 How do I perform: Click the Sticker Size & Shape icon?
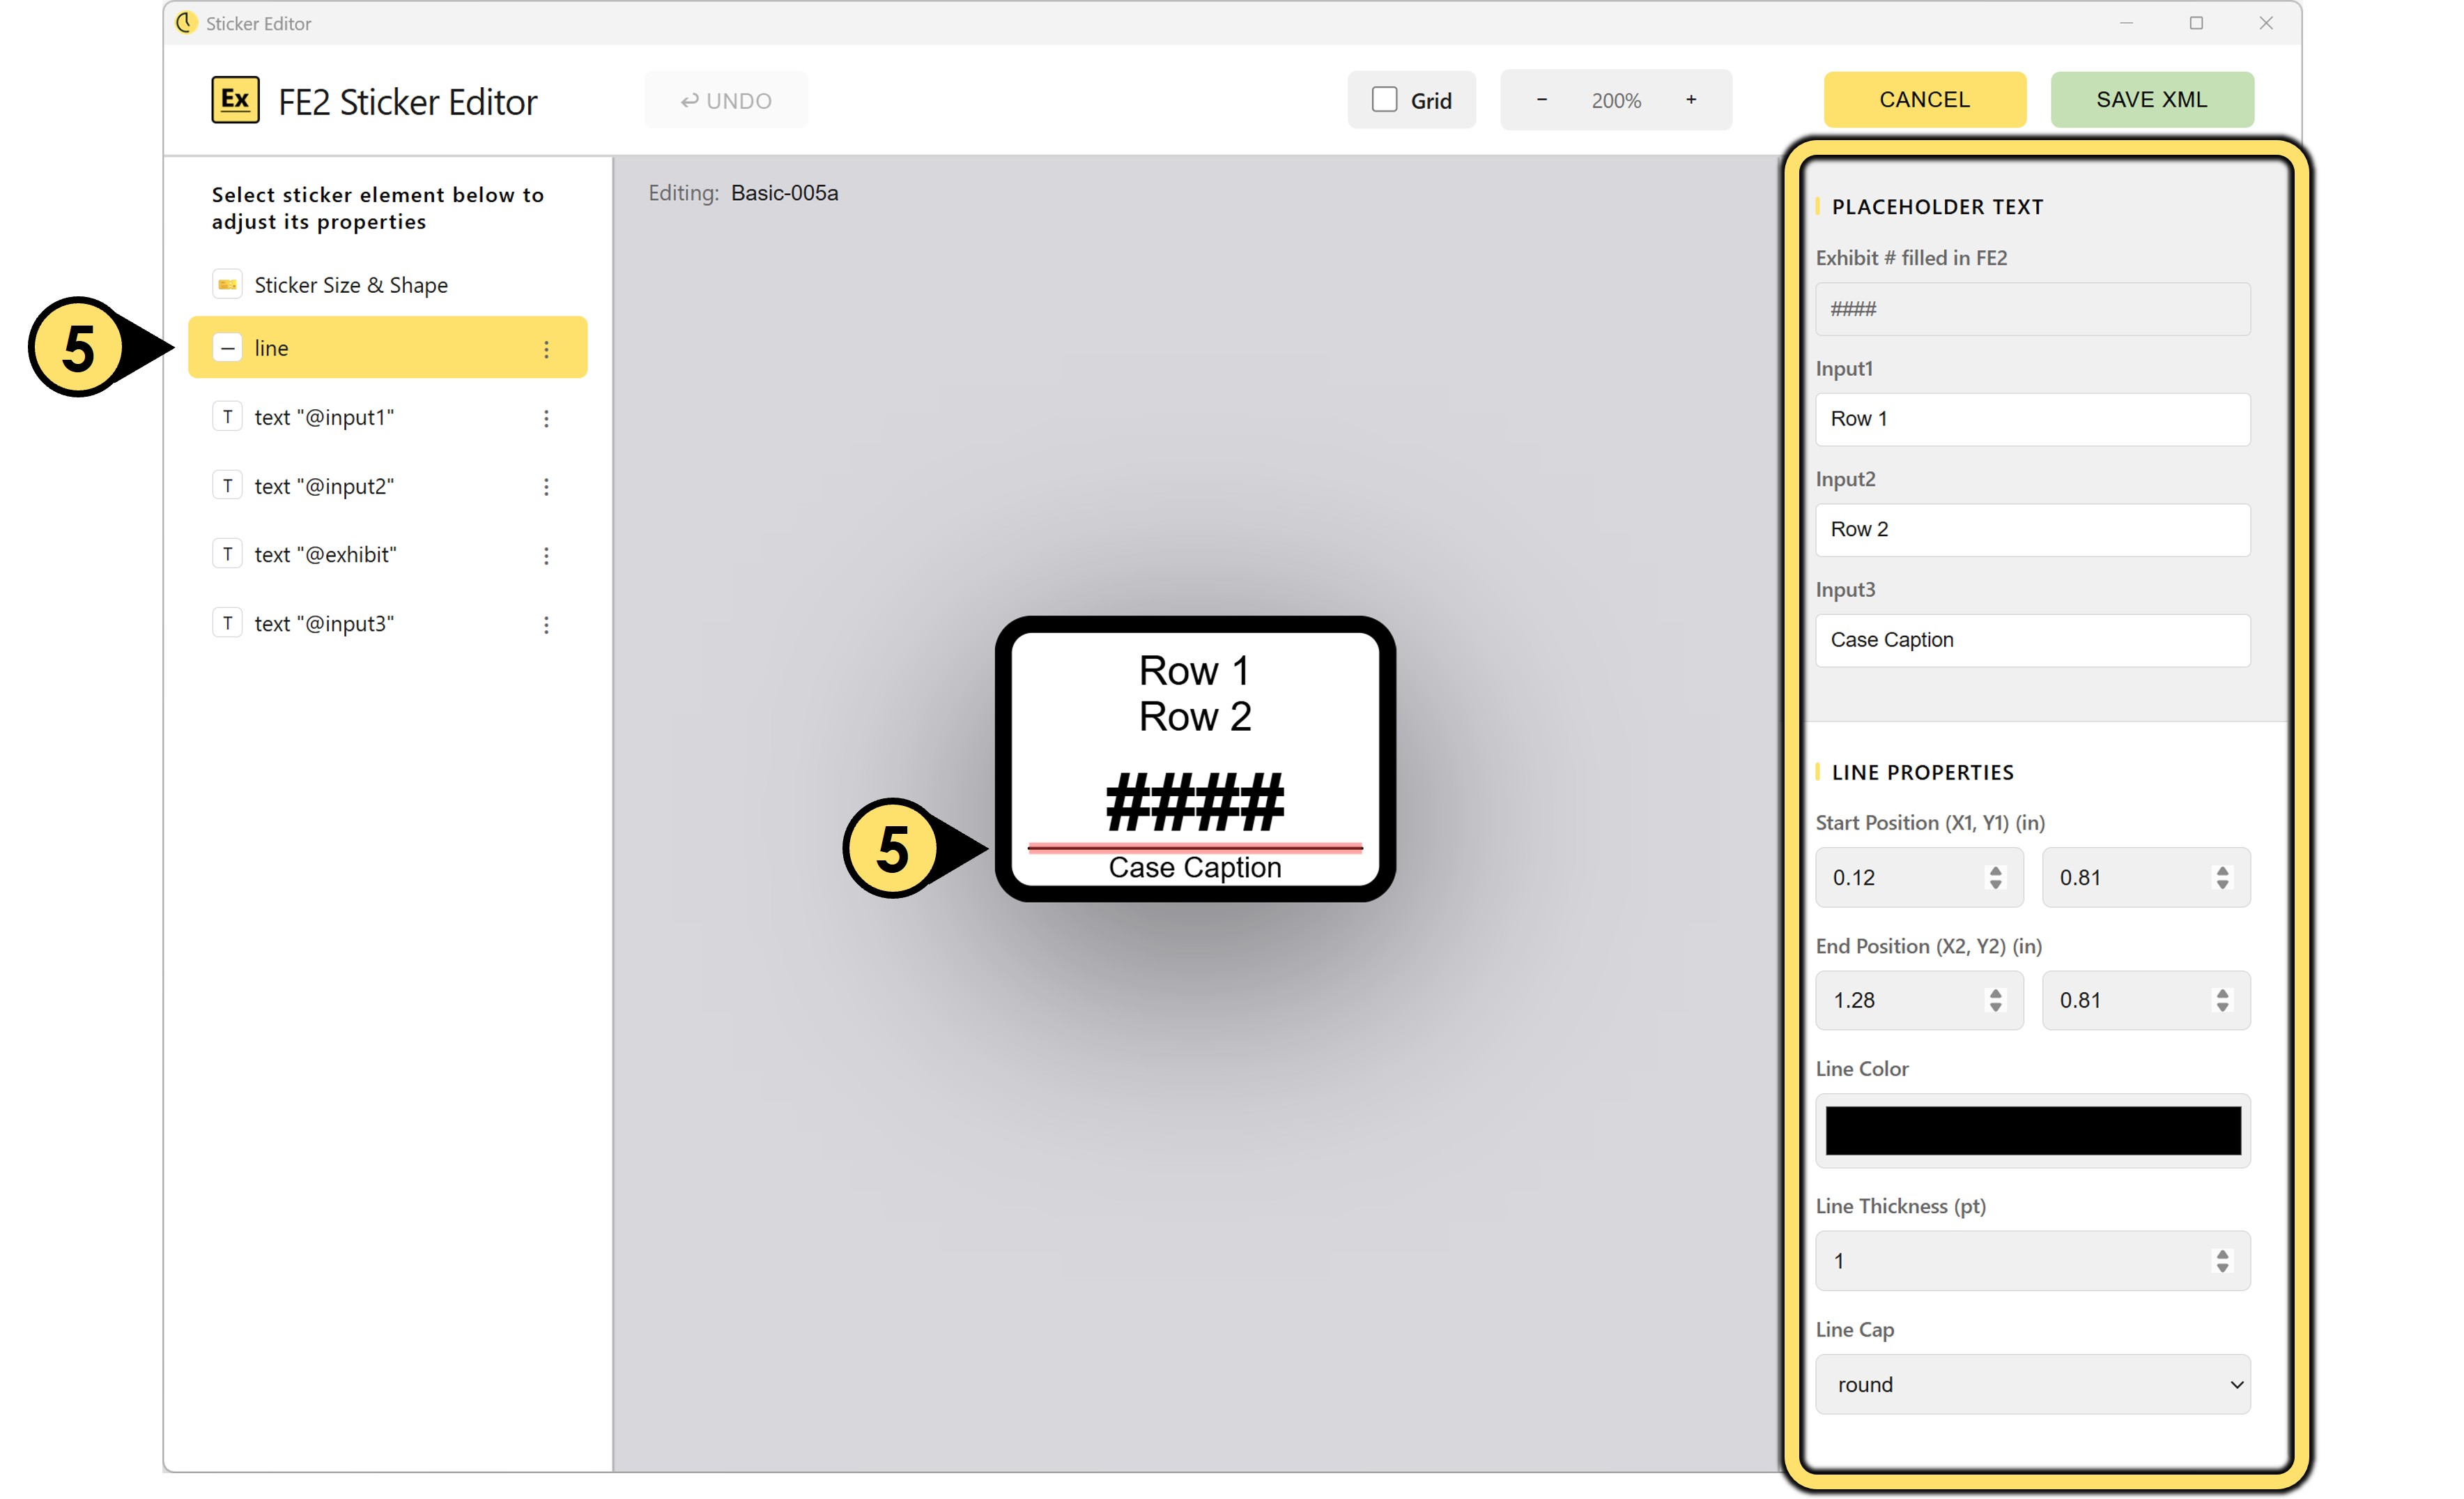pos(227,285)
